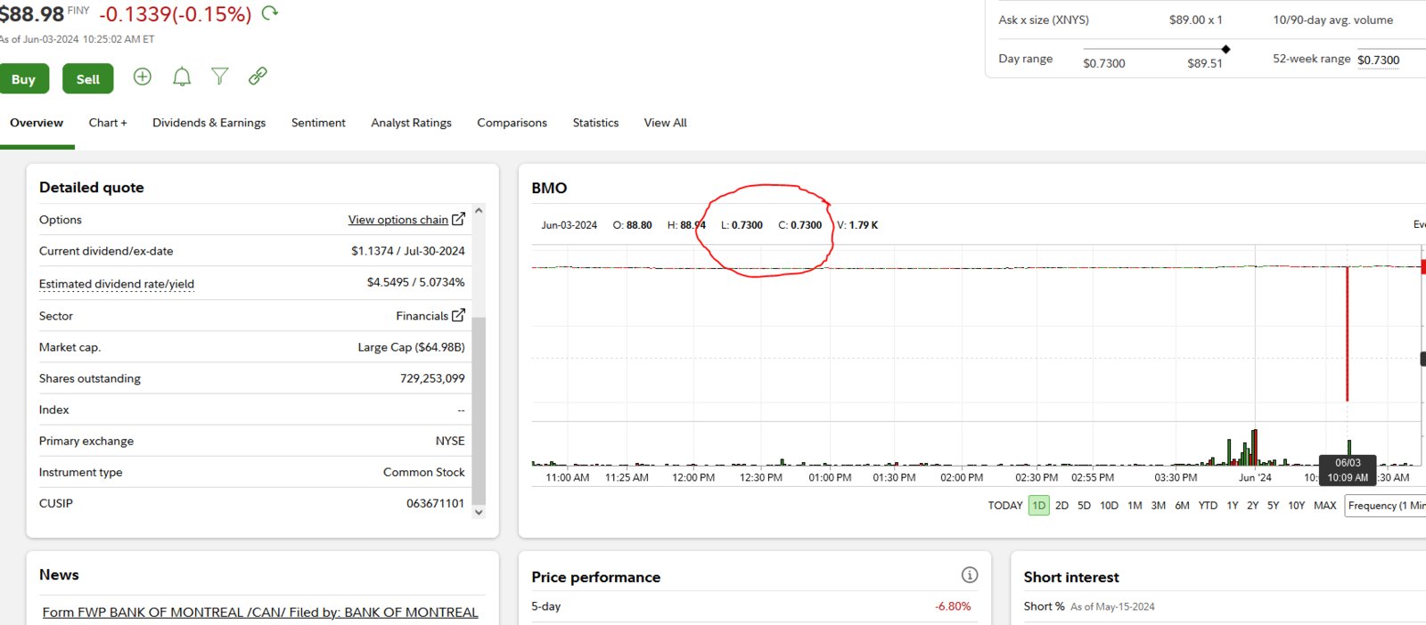The height and width of the screenshot is (625, 1426).
Task: Click the Estimated dividend rate/yield label
Action: click(x=117, y=284)
